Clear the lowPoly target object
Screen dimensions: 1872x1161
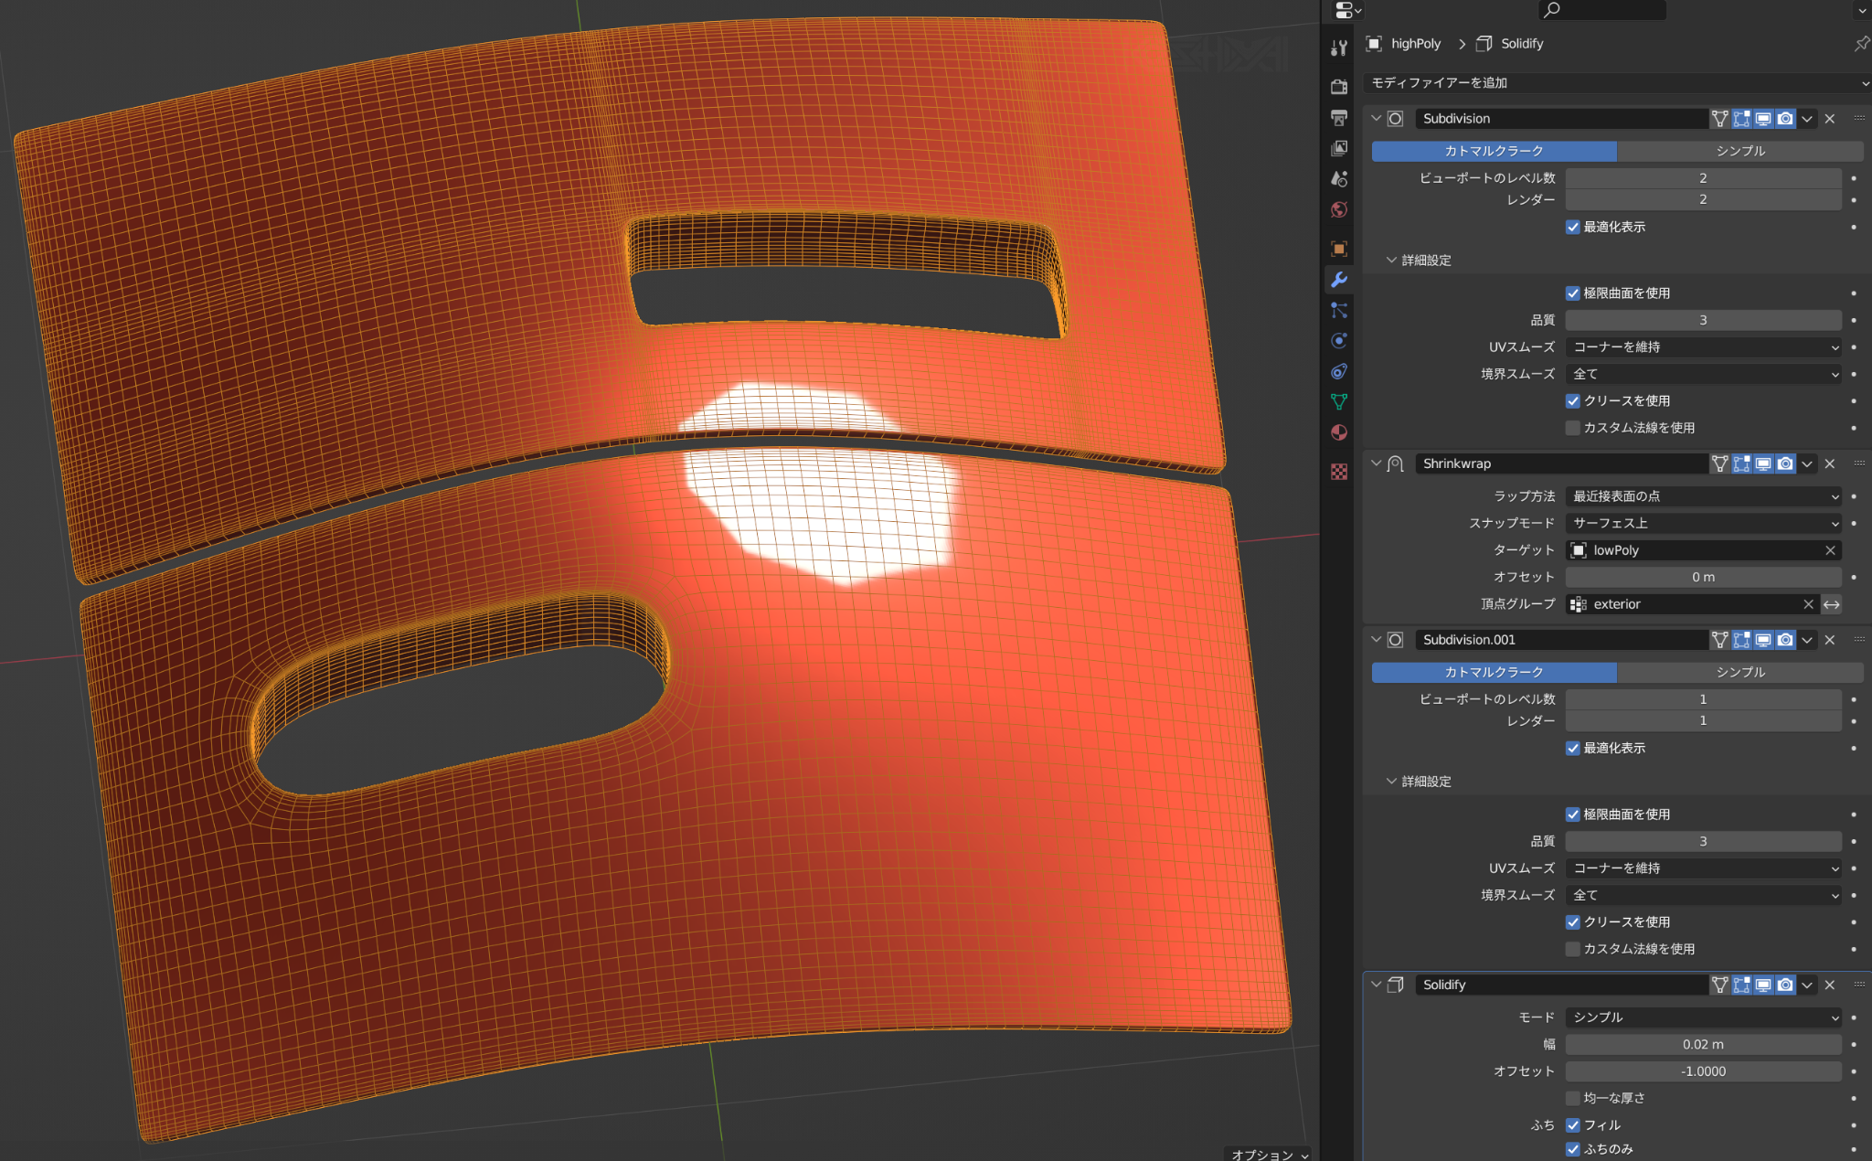(x=1830, y=550)
